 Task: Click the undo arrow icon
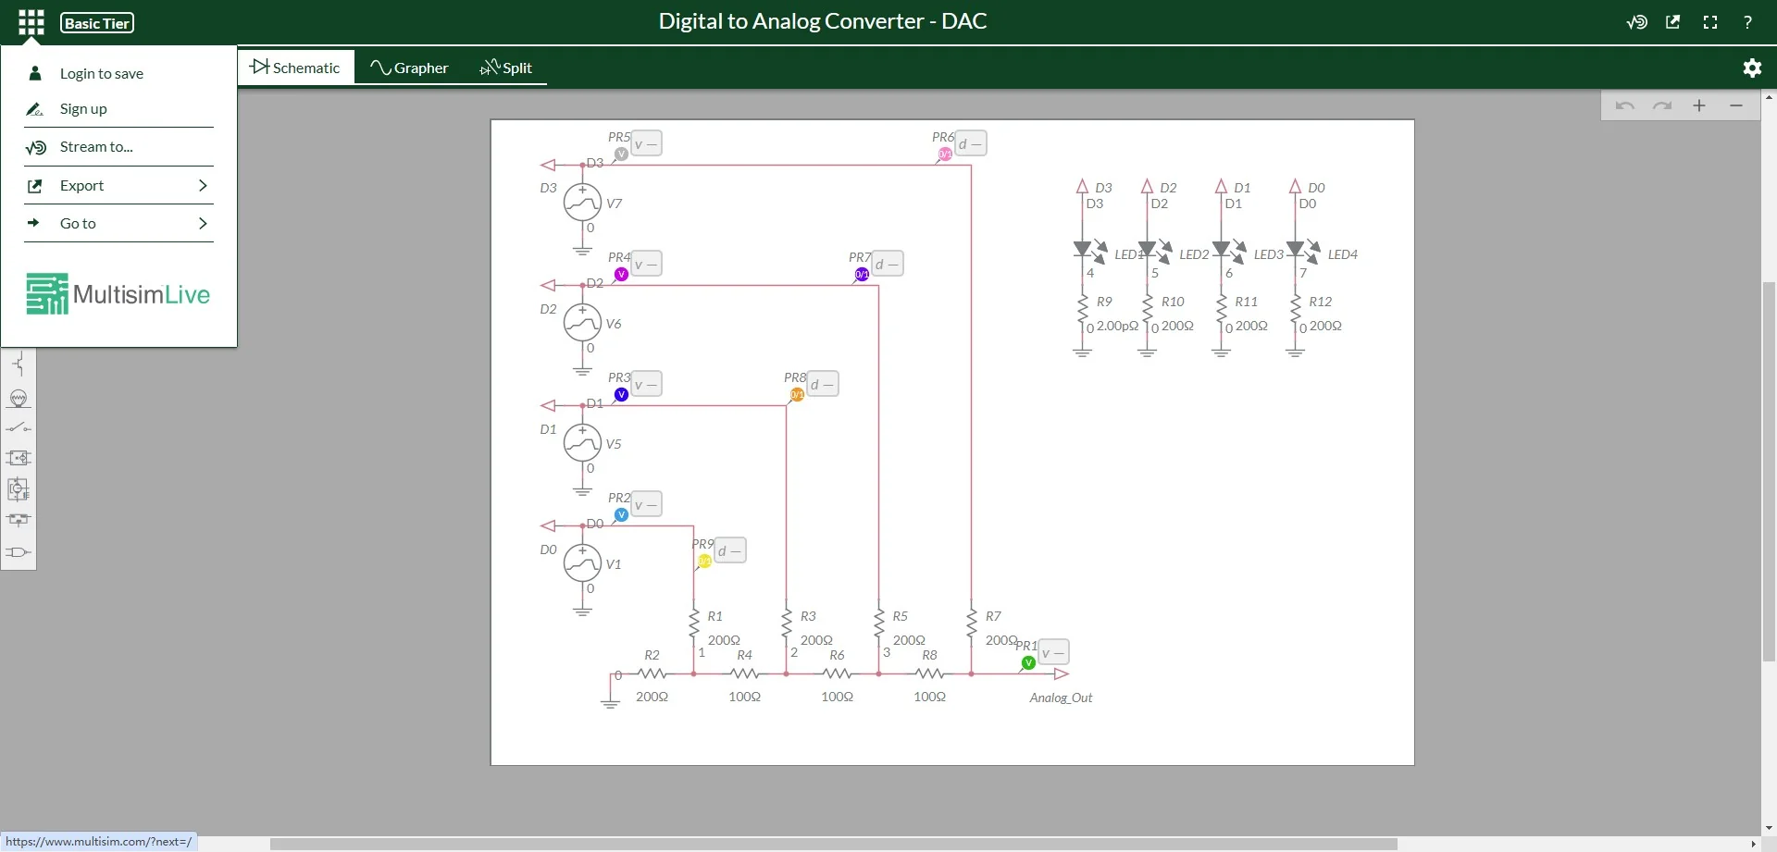click(1626, 105)
